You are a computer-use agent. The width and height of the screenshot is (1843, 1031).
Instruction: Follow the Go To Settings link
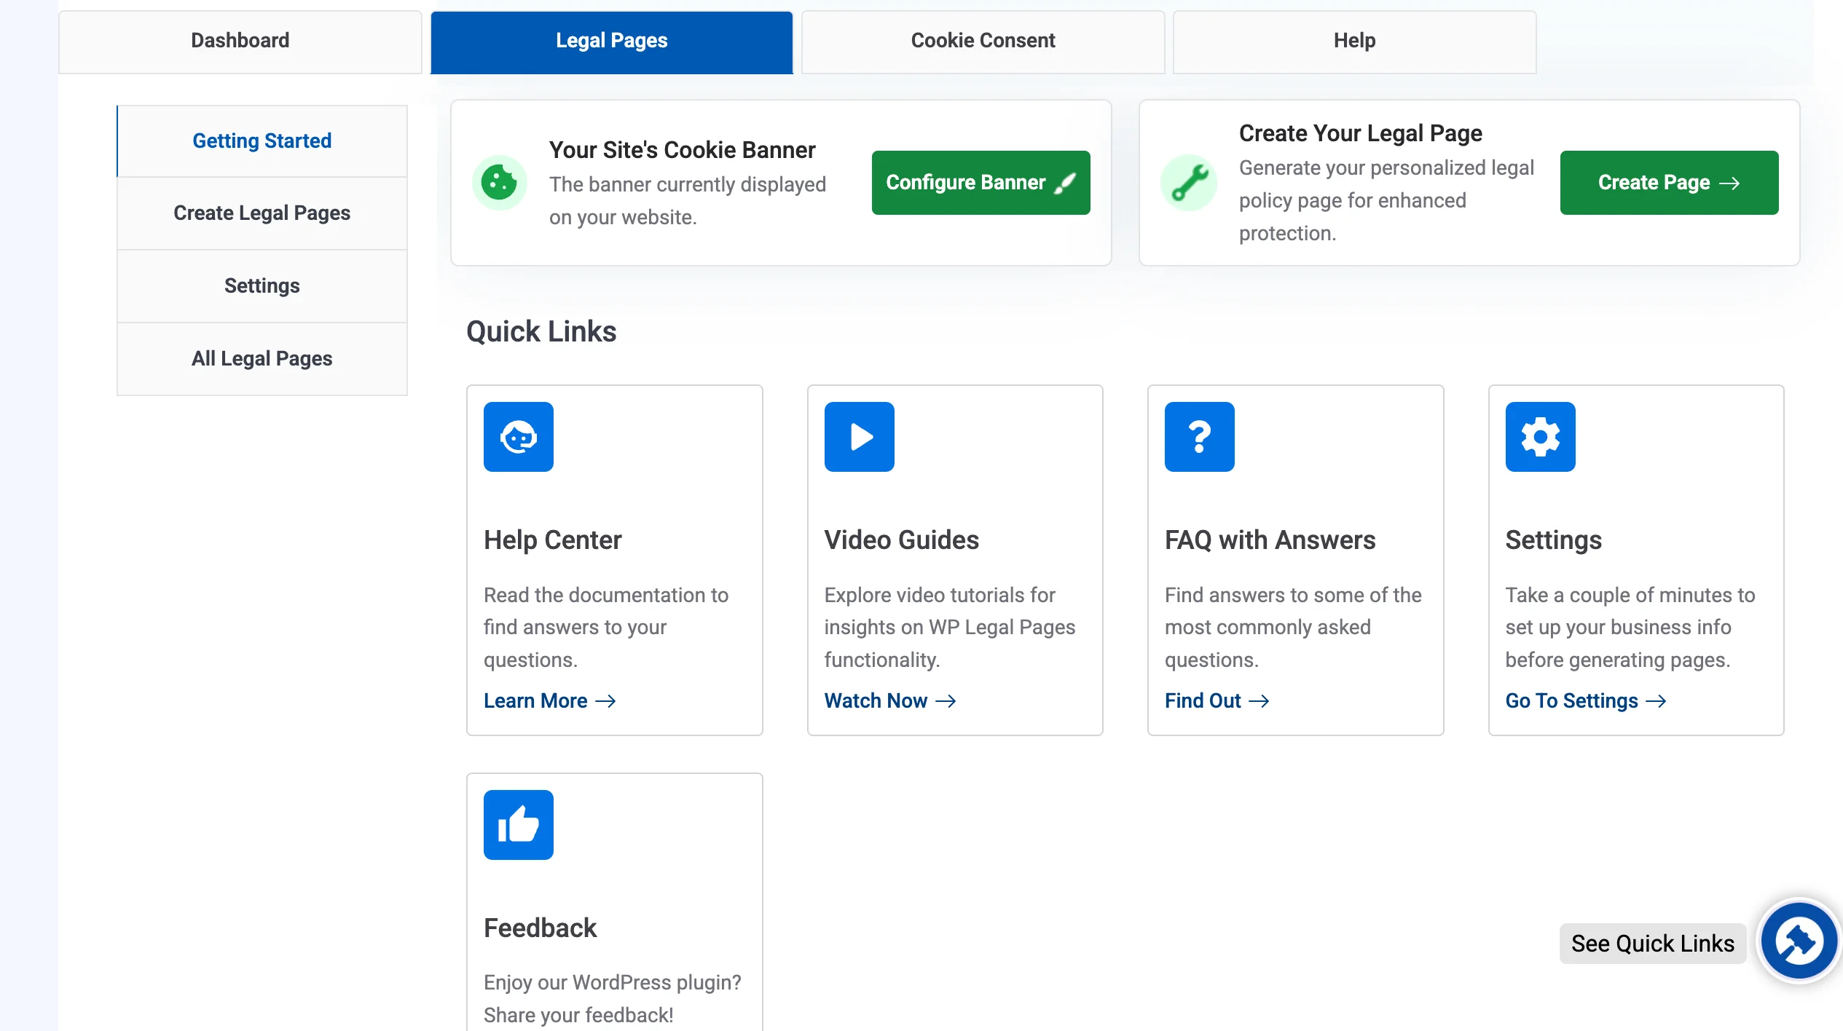[1585, 700]
